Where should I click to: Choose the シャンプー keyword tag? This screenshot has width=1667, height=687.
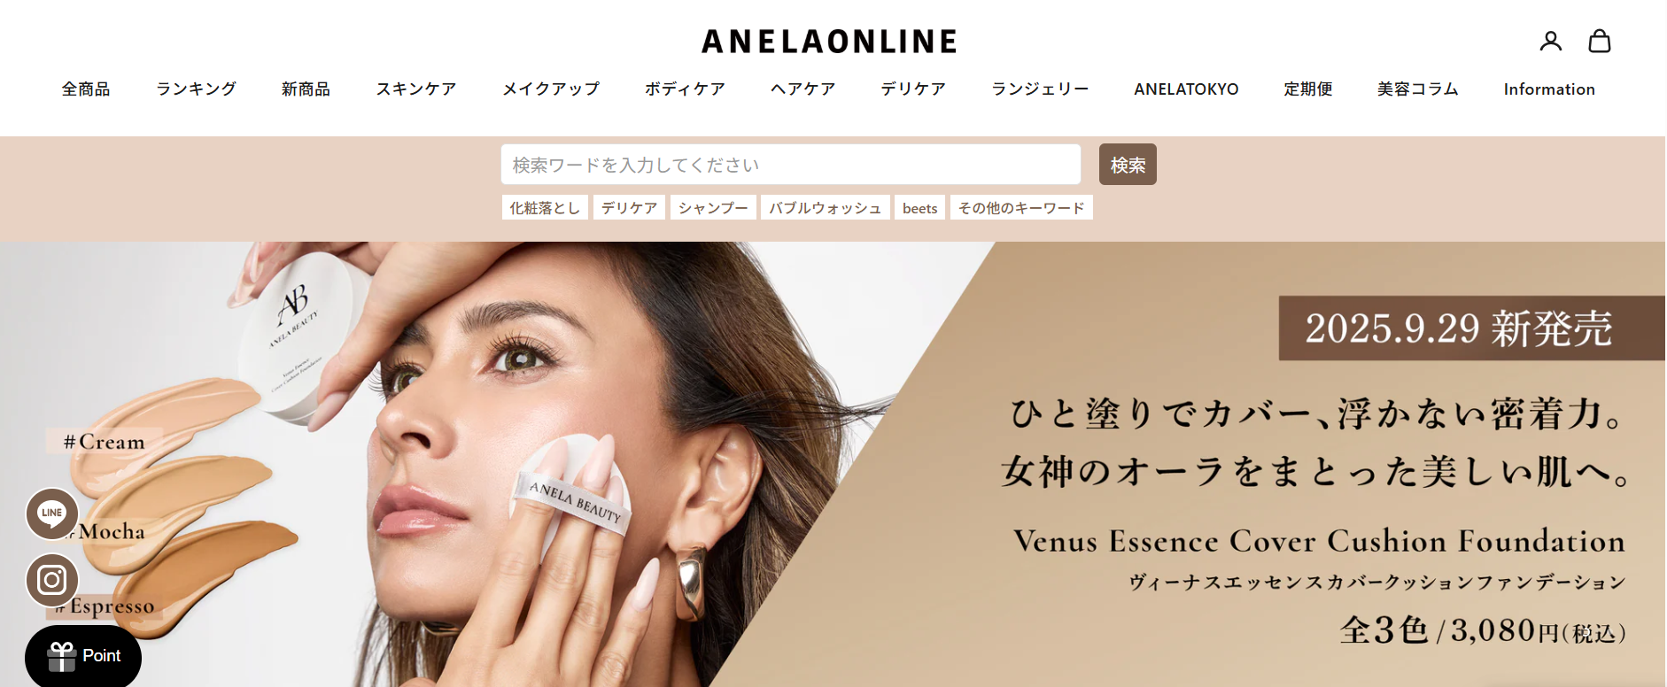click(x=713, y=208)
